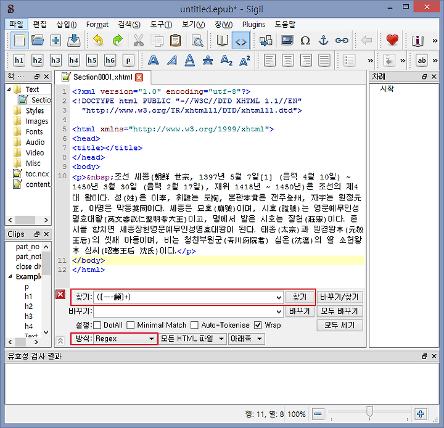Open Metadata Editor info icon
Viewport: 444px width, 428px height.
[417, 41]
